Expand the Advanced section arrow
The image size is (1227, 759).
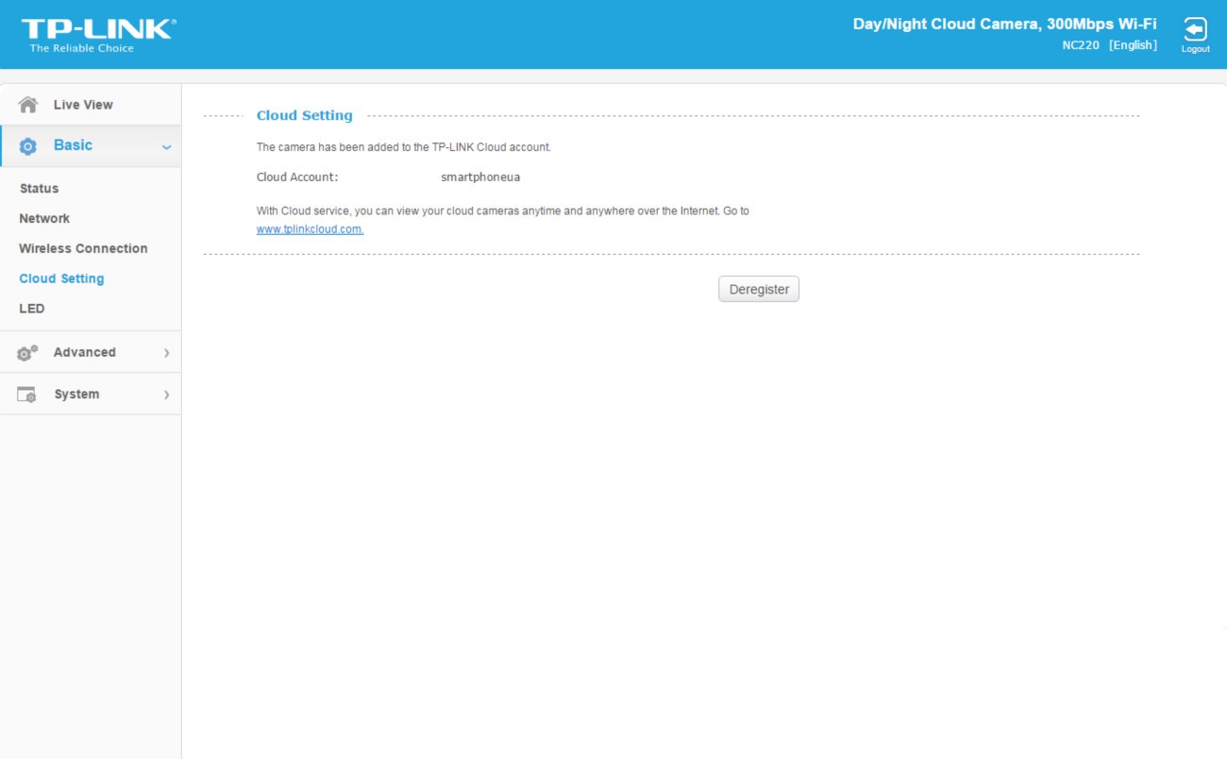coord(166,353)
